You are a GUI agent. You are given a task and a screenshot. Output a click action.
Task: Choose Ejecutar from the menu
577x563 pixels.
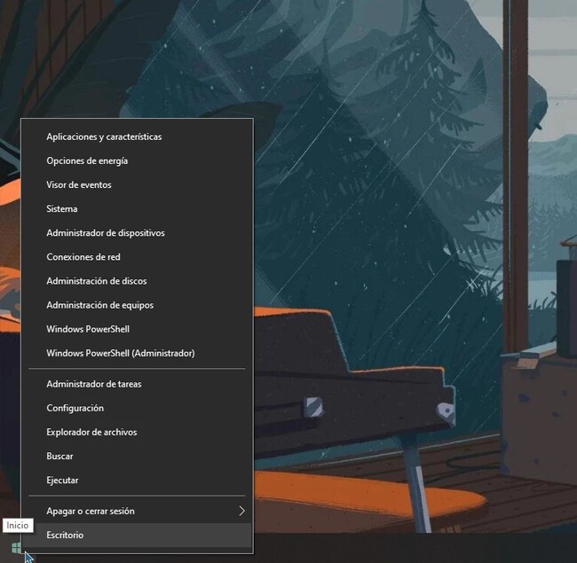[x=137, y=481]
